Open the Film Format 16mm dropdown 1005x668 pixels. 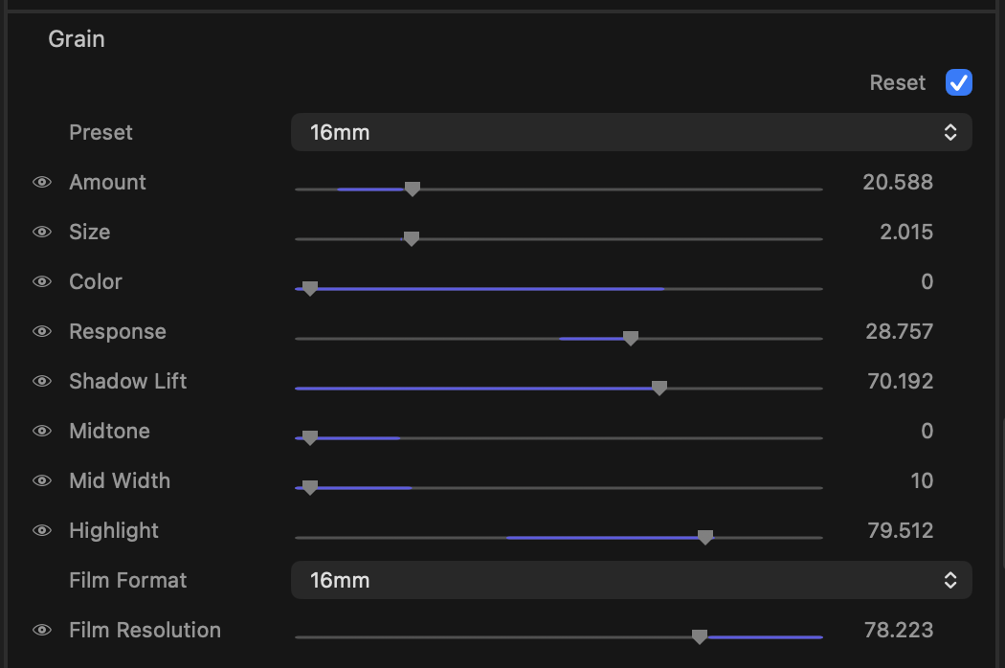632,580
